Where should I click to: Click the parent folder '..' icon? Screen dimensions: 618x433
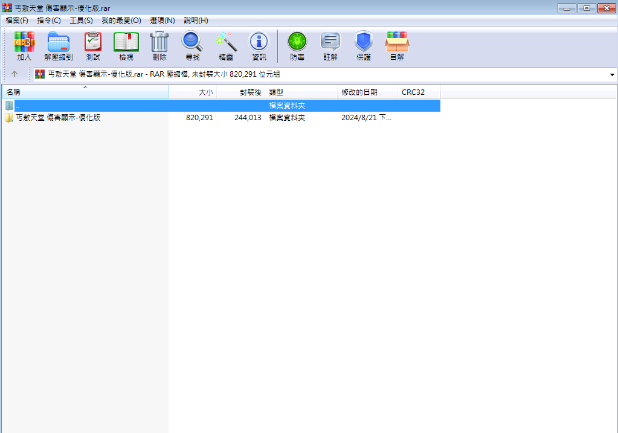pyautogui.click(x=10, y=106)
